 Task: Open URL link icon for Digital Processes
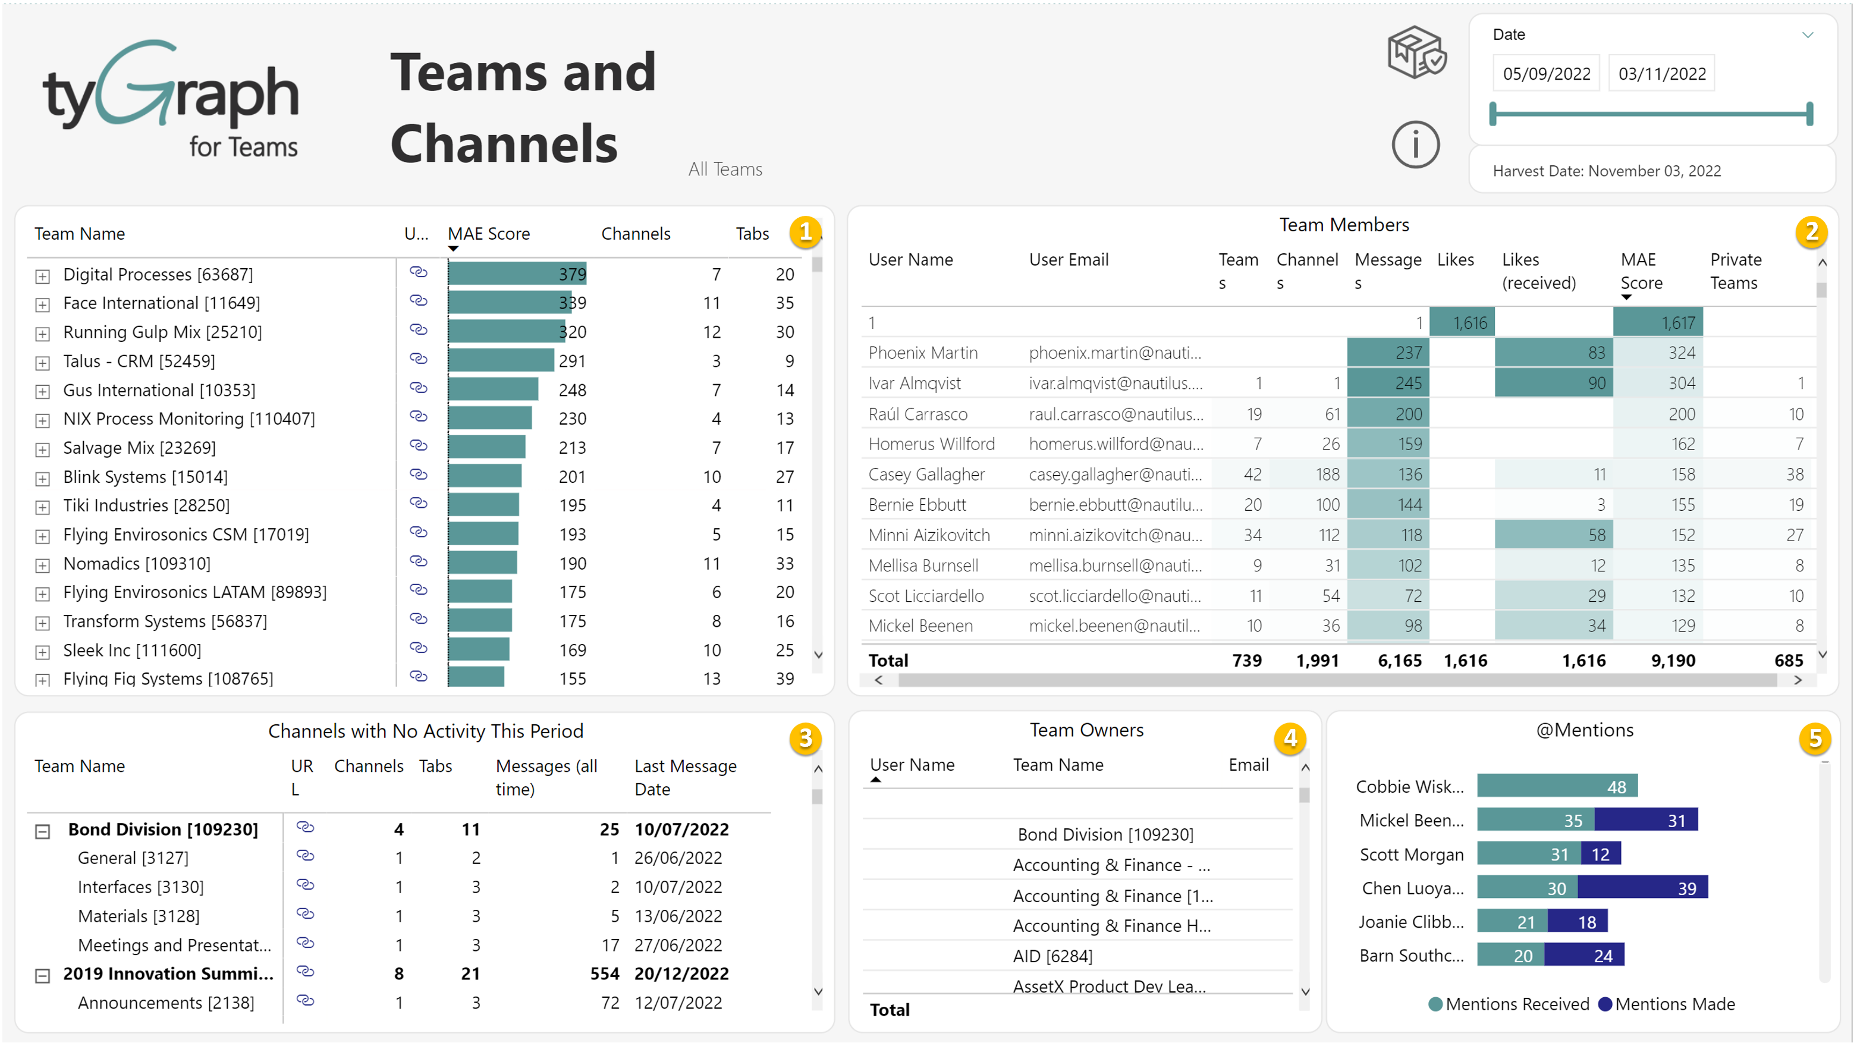(x=418, y=272)
